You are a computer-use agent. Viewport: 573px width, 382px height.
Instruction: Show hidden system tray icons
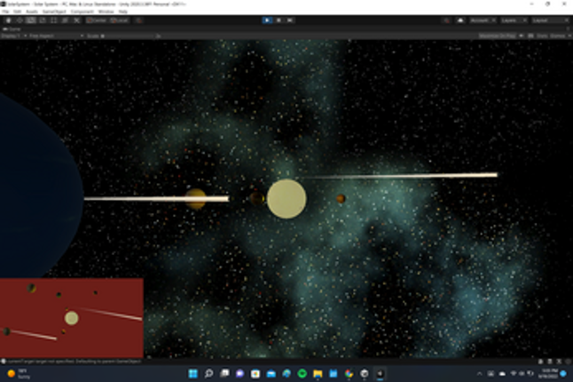pos(480,374)
